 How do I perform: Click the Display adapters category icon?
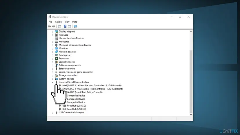pyautogui.click(x=56, y=32)
